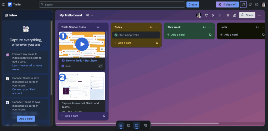Follow 'Connect your Slack account' link
Viewport: 268px width, 131px height.
[x=24, y=91]
